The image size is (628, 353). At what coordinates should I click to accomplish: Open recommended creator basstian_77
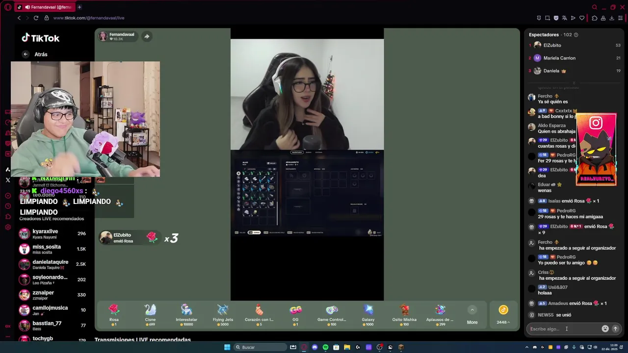52,326
